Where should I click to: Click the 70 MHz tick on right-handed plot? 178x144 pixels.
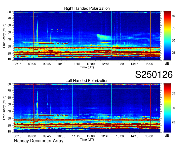(9, 18)
